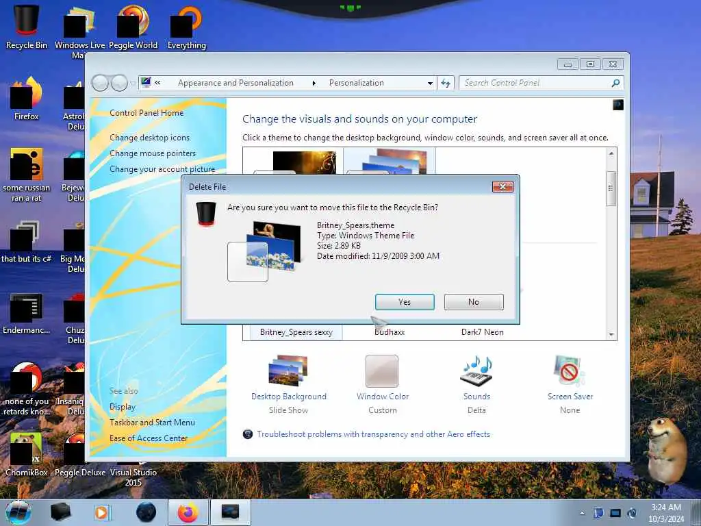Click the Back navigation button

coord(100,83)
